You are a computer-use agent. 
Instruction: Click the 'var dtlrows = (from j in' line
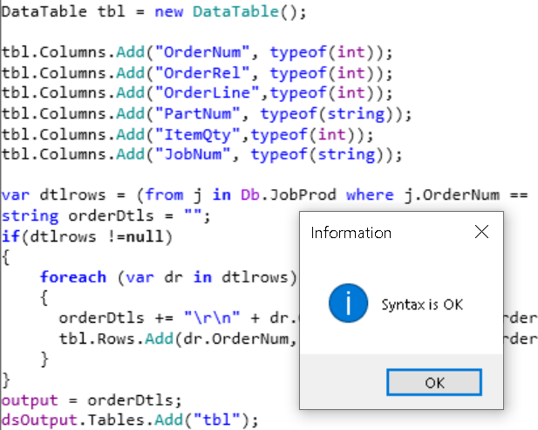click(264, 195)
